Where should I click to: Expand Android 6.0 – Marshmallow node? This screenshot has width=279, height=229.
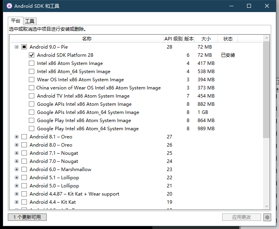click(x=16, y=170)
